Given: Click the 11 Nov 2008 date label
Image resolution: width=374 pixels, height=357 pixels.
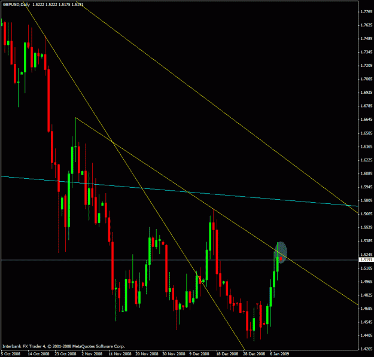Looking at the screenshot, I should [120, 353].
